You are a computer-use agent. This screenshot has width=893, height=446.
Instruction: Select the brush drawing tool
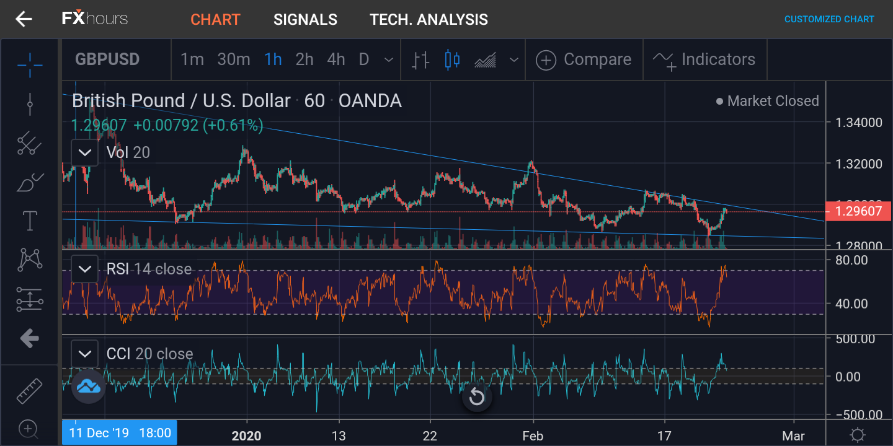point(30,182)
